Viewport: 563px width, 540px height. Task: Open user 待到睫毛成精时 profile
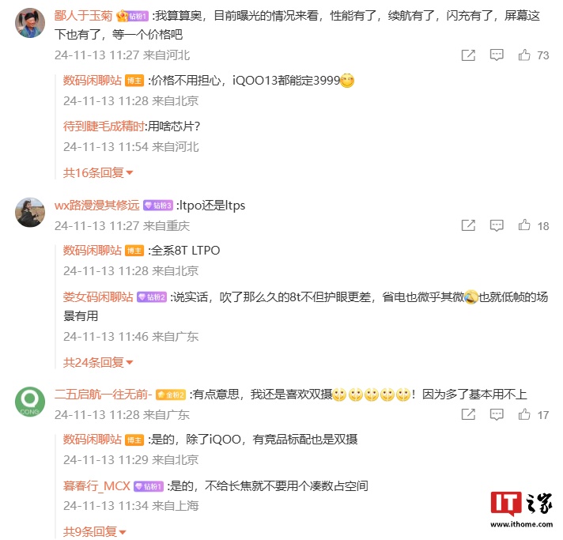coord(104,126)
